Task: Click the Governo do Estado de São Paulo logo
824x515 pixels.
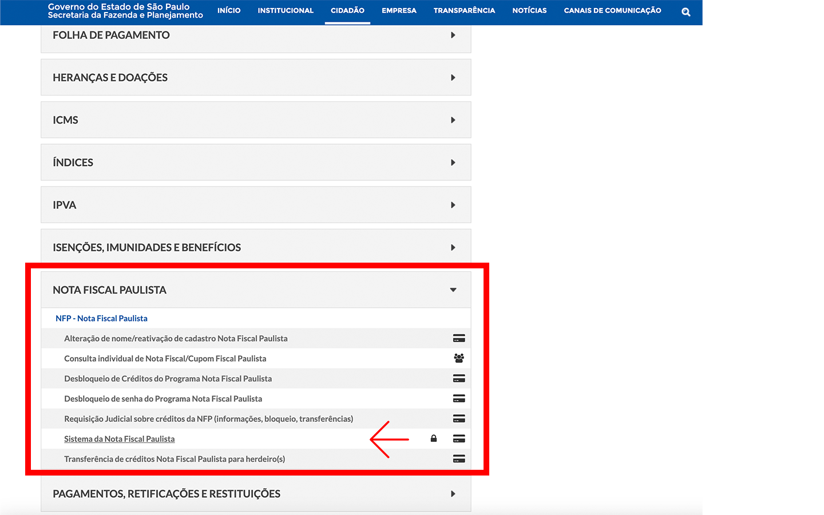Action: point(125,11)
